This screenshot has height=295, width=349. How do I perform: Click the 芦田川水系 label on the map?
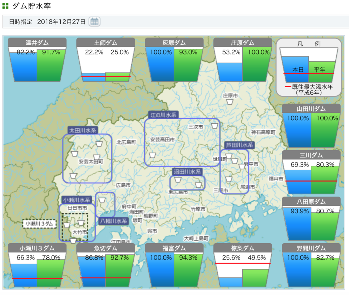[240, 145]
